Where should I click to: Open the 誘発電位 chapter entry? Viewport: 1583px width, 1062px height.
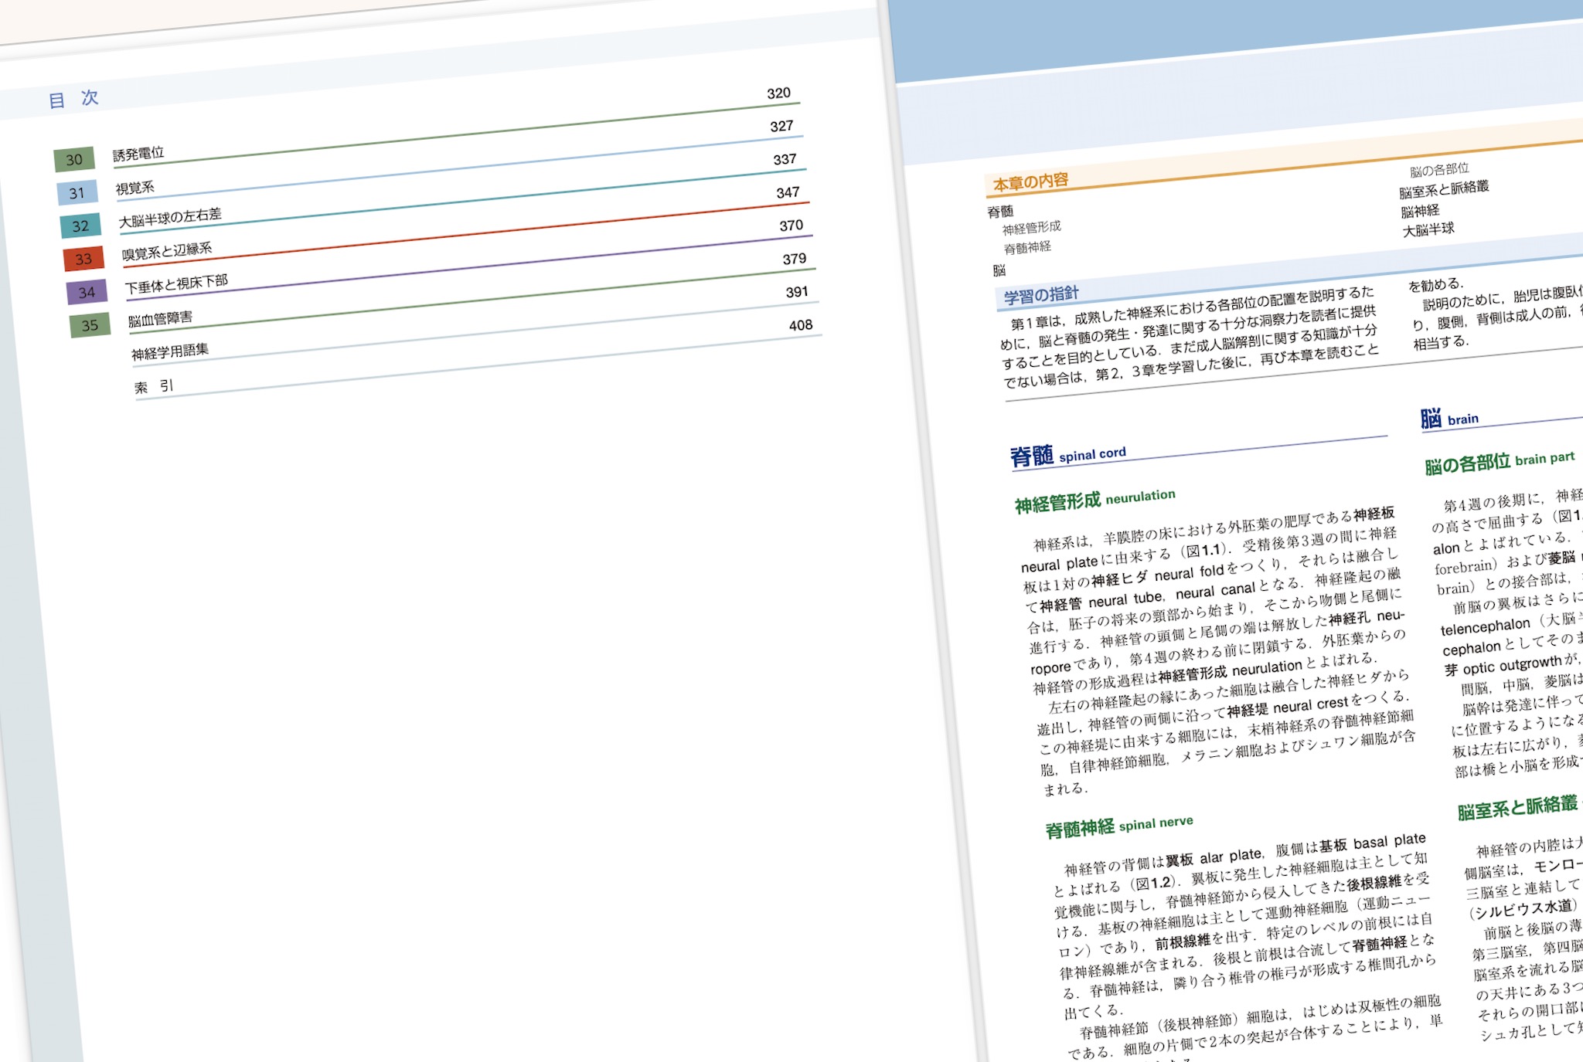[138, 153]
